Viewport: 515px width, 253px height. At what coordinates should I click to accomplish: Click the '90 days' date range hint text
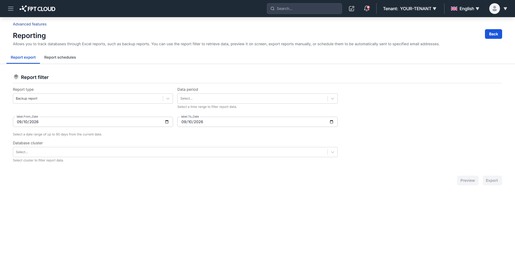tap(57, 134)
